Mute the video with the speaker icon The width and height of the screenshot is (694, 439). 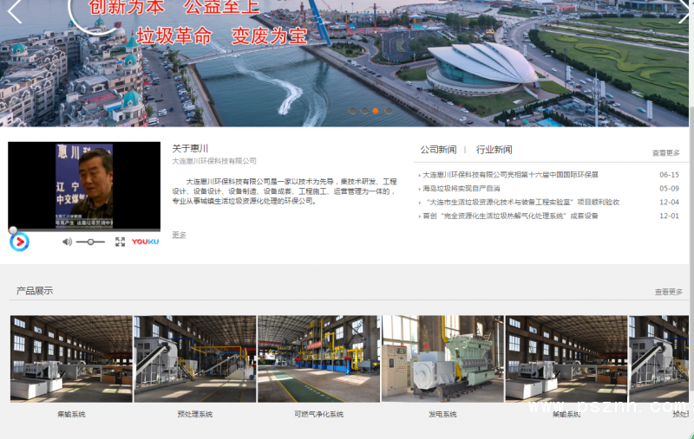[67, 242]
